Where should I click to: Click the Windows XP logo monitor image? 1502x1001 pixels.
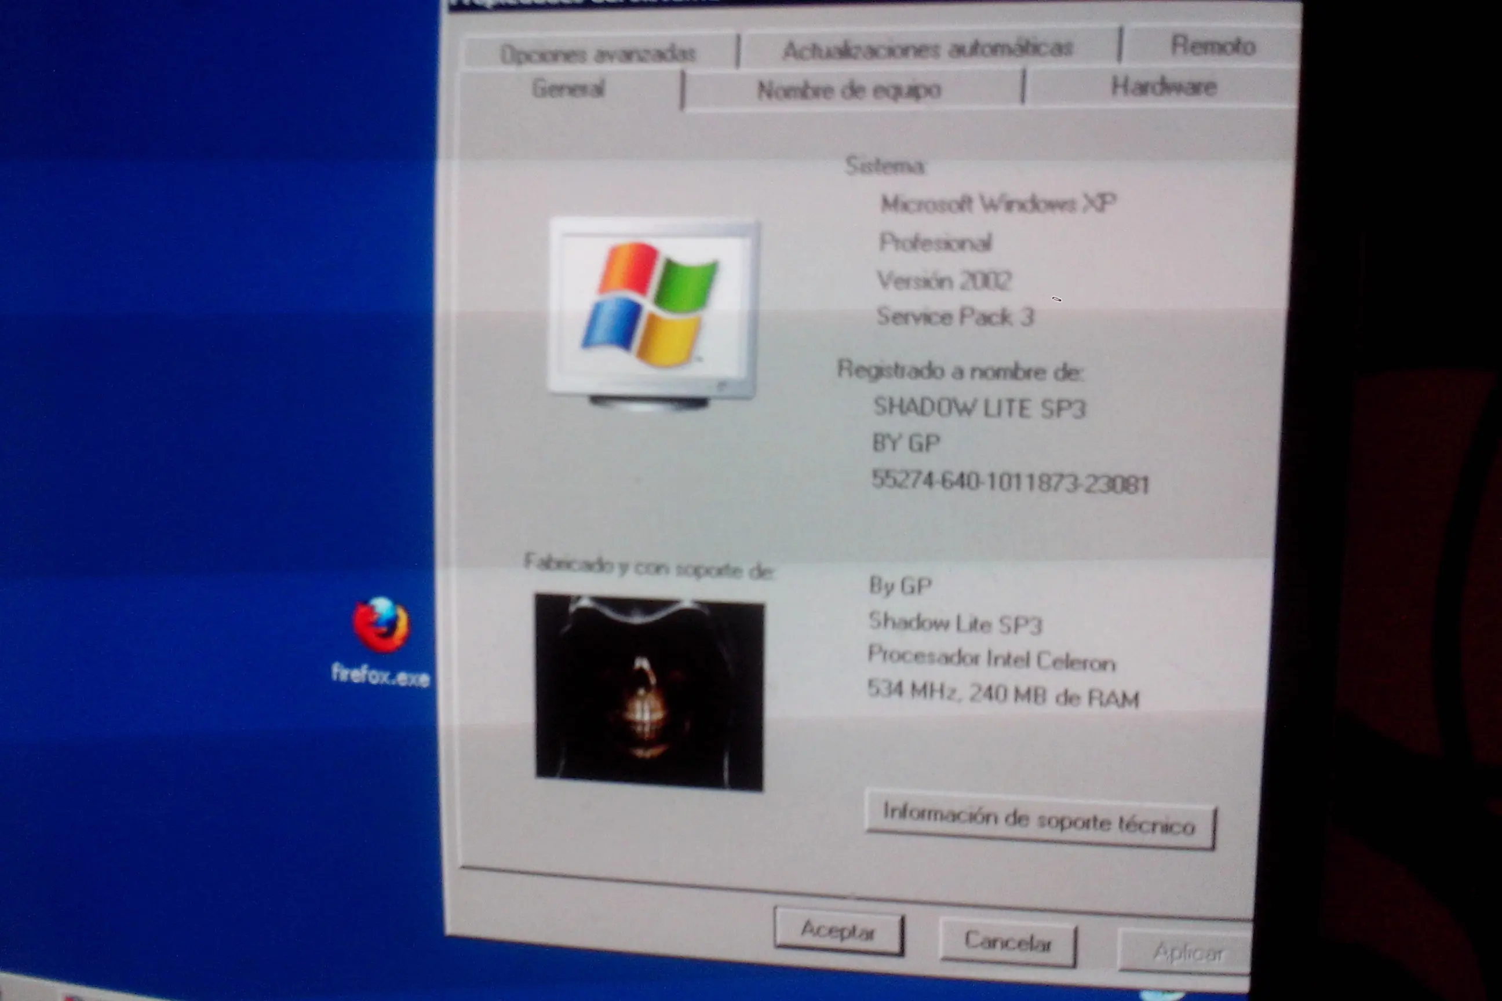coord(652,309)
